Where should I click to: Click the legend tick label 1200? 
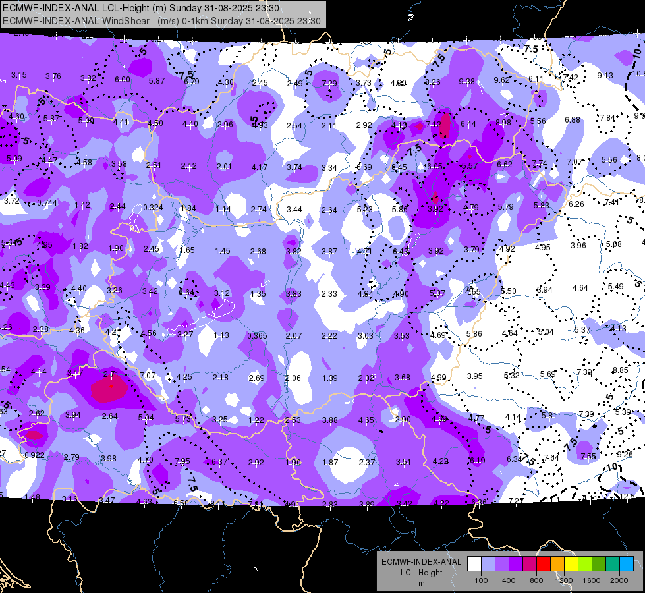tap(563, 580)
